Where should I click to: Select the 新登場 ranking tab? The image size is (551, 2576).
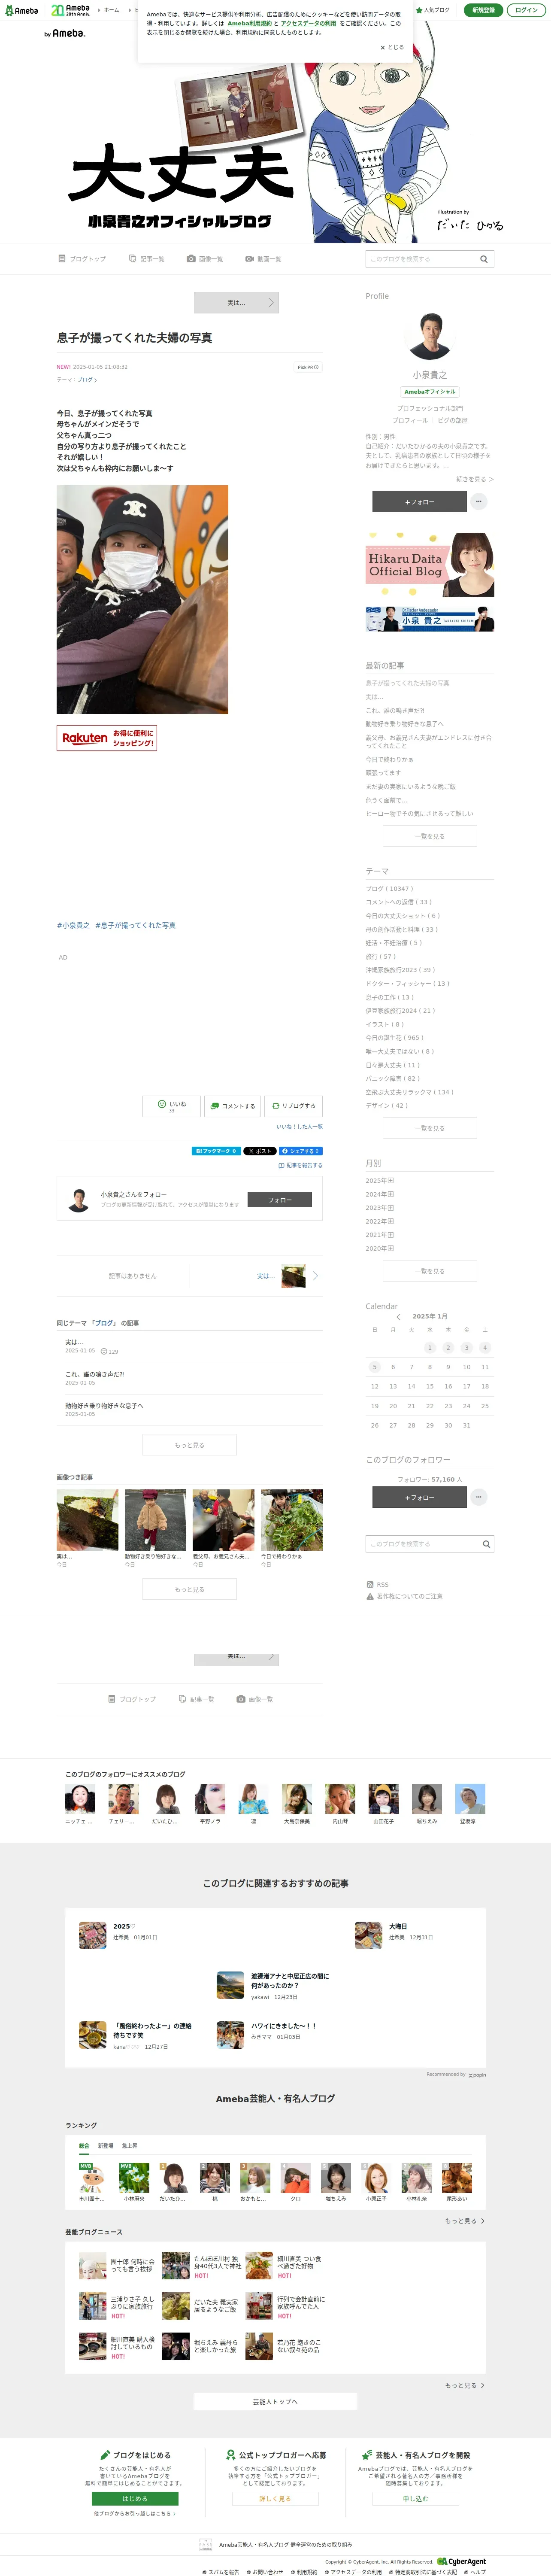(x=105, y=2146)
